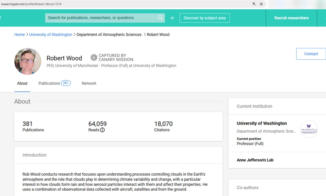The width and height of the screenshot is (326, 196).
Task: Click Professor (Full) current position text
Action: click(250, 144)
